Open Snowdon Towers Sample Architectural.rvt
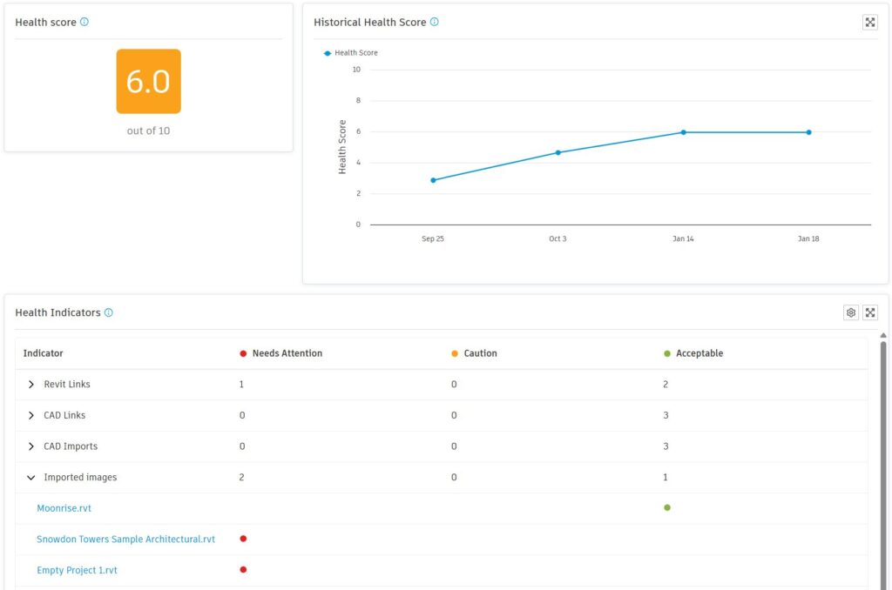892x590 pixels. pos(125,539)
